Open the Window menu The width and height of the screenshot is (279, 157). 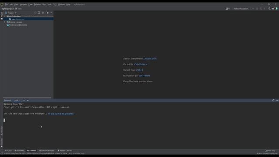pyautogui.click(x=61, y=4)
